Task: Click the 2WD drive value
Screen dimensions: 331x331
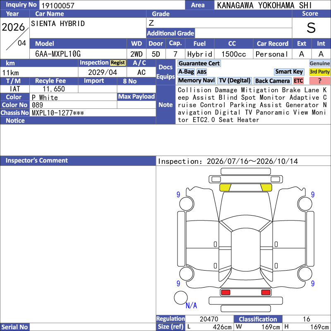Action: pos(137,54)
